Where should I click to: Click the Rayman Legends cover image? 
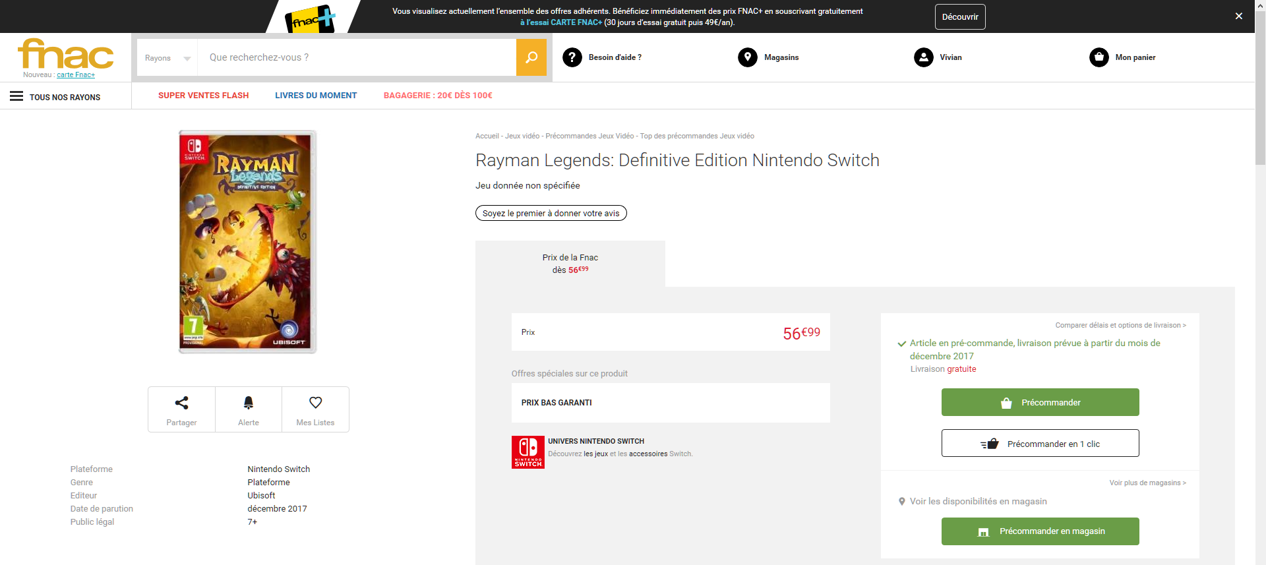pyautogui.click(x=248, y=242)
